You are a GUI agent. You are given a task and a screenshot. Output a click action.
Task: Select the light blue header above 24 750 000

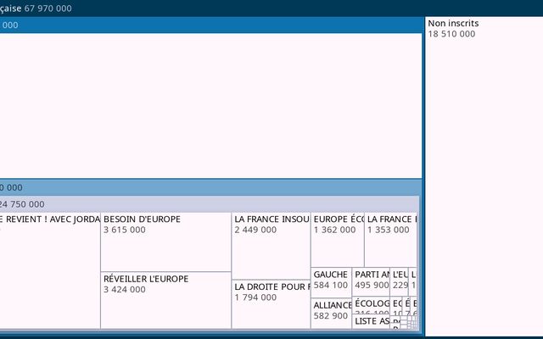coord(210,187)
